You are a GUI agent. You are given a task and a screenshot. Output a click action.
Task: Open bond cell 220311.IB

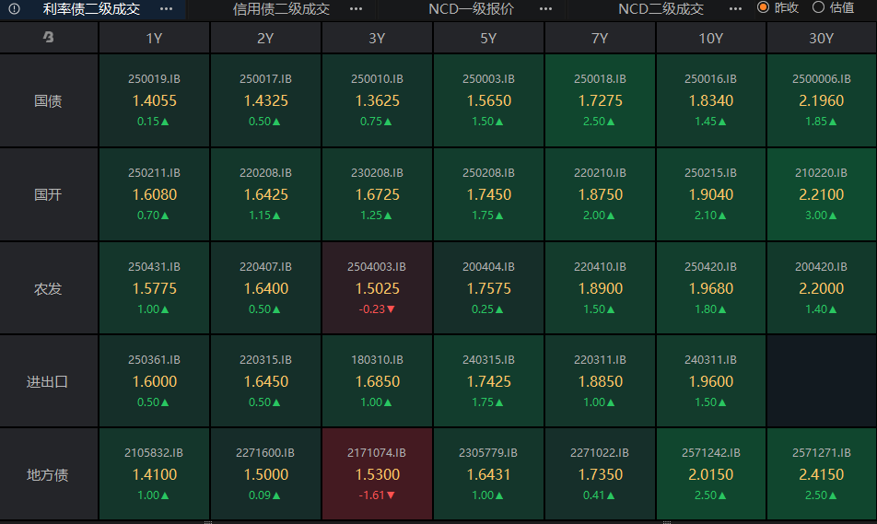click(600, 381)
